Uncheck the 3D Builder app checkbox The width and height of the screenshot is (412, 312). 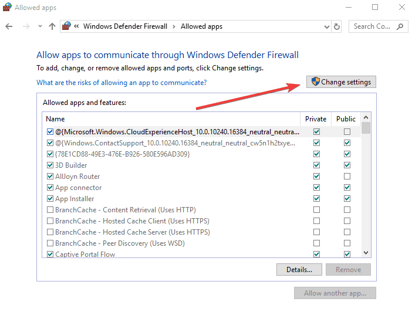pyautogui.click(x=50, y=165)
